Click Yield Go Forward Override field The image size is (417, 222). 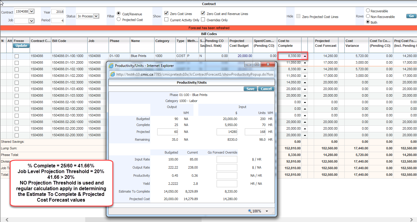coord(227,184)
